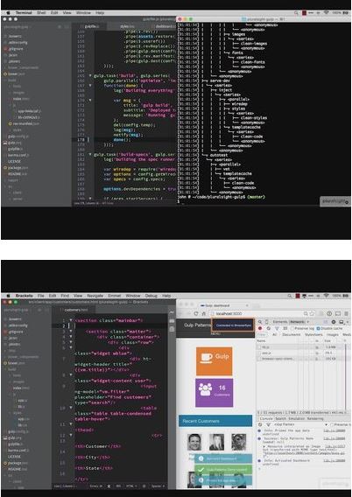
Task: Click the Apple logo in Terminal menu bar
Action: click(x=9, y=13)
